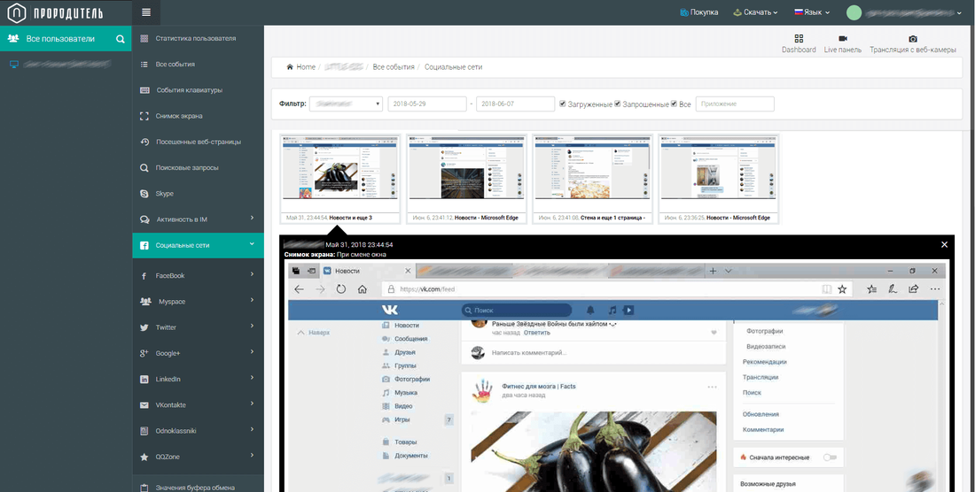Click the search icon beside Все пользователи
975x492 pixels.
point(121,38)
